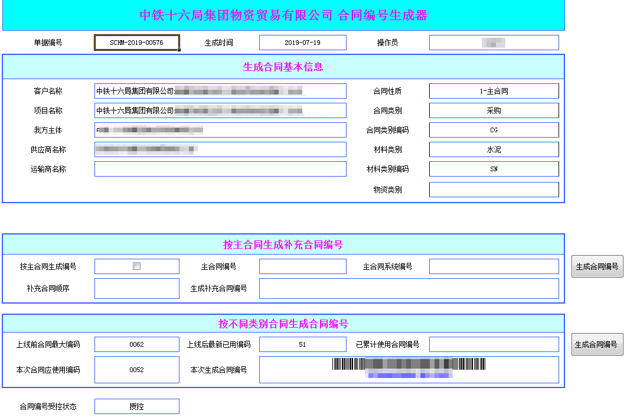Viewport: 627px width, 417px height.
Task: Click the 客户名称 input field
Action: coord(220,91)
